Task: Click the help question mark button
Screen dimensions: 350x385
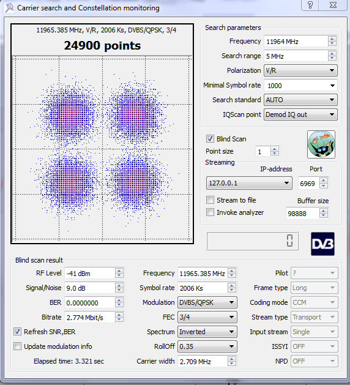Action: [x=310, y=5]
